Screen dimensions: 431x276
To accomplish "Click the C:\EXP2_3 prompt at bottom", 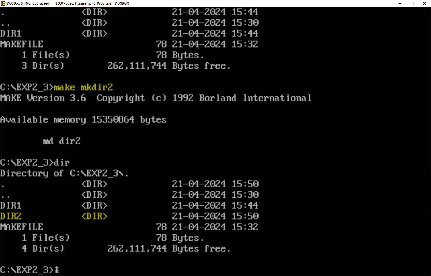I will [x=27, y=270].
